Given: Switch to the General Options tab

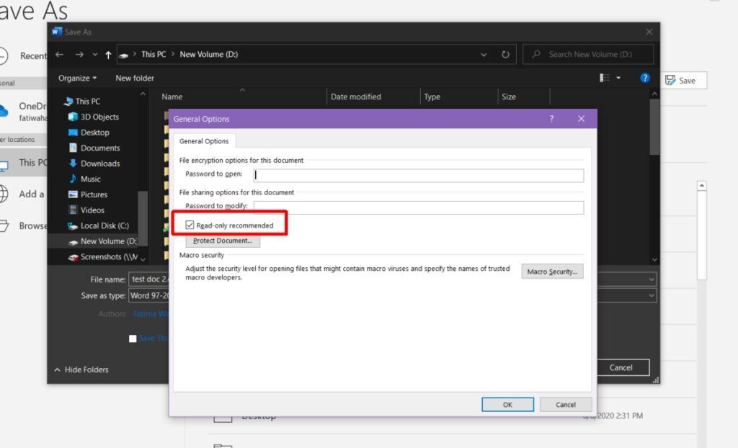Looking at the screenshot, I should [x=204, y=140].
